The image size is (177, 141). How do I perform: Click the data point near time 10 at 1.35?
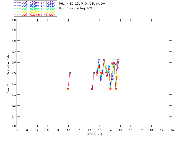pos(68,90)
